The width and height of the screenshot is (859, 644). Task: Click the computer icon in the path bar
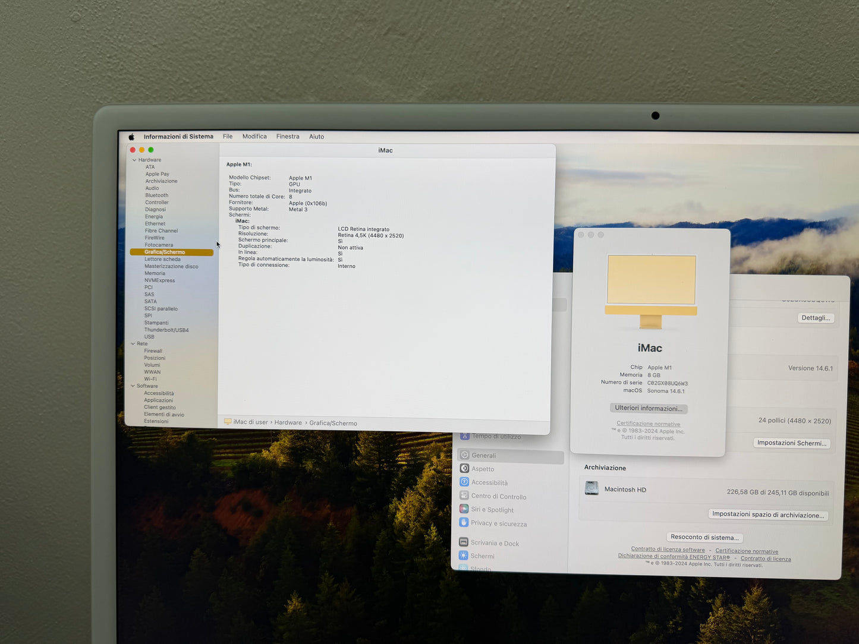228,422
